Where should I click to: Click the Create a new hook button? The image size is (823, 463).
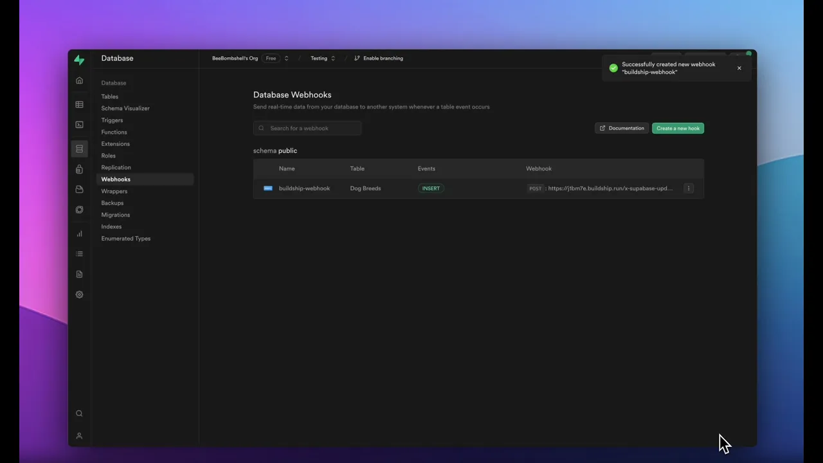pos(678,129)
